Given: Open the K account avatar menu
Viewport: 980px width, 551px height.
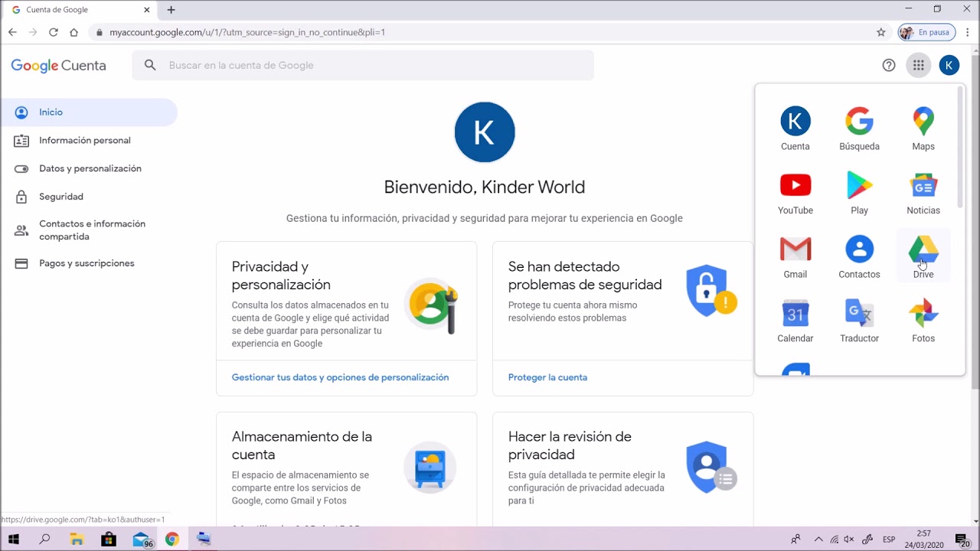Looking at the screenshot, I should 949,65.
